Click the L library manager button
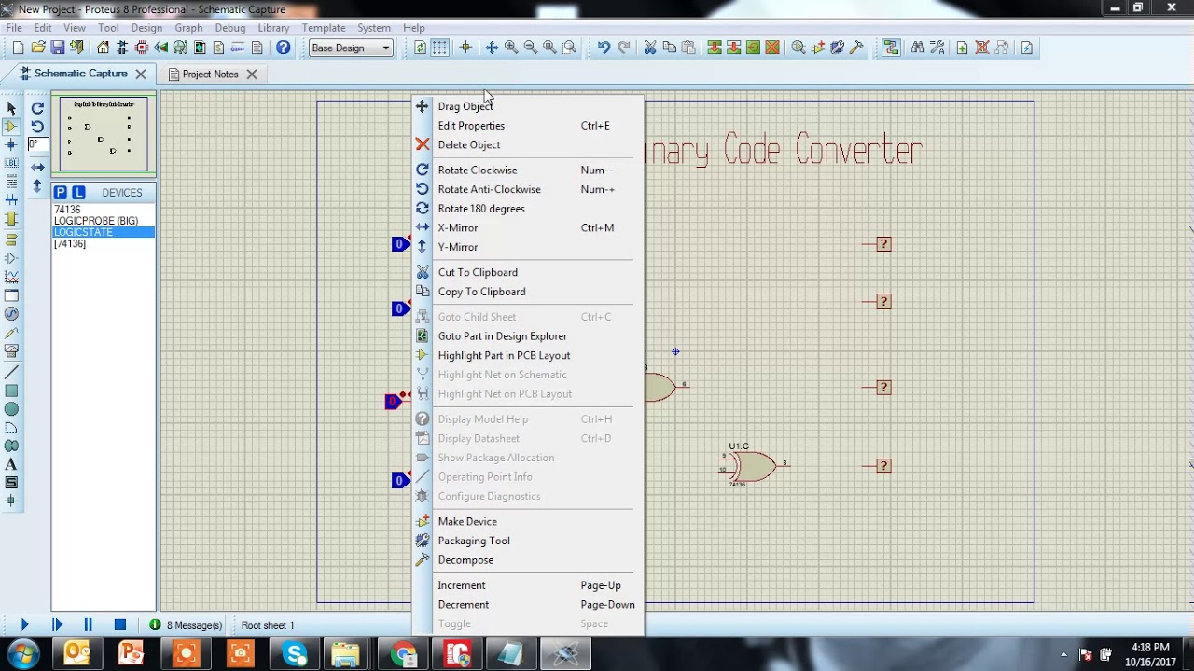1194x671 pixels. [x=78, y=192]
